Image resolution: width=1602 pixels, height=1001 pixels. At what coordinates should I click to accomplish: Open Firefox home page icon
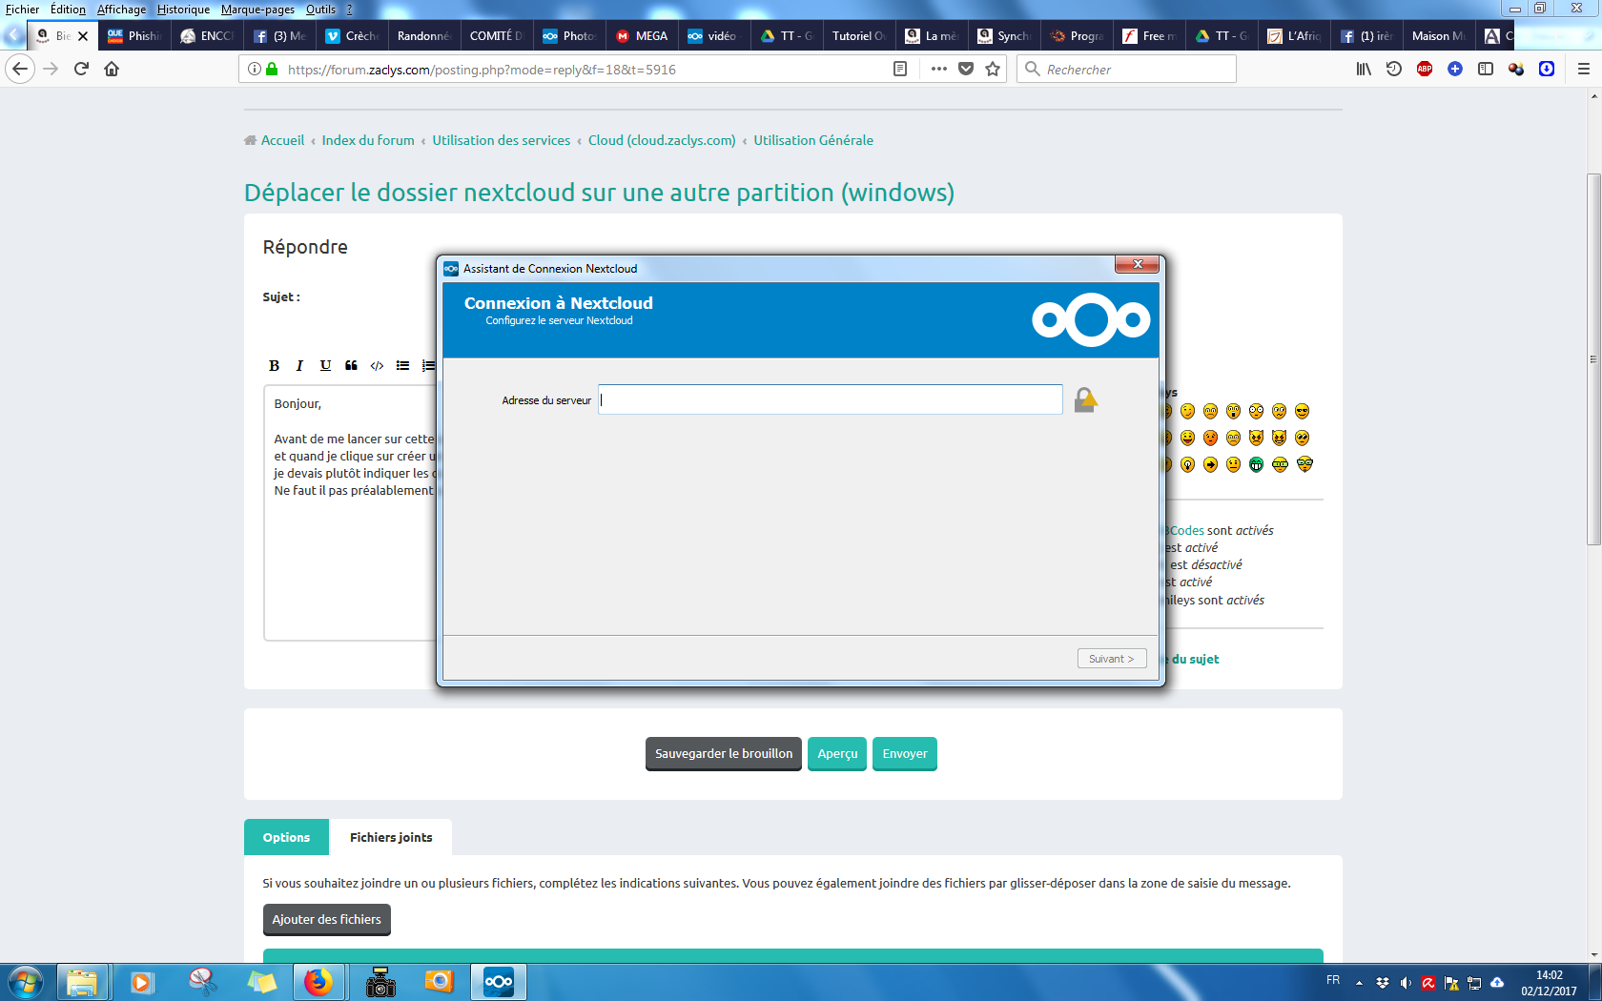click(x=112, y=69)
